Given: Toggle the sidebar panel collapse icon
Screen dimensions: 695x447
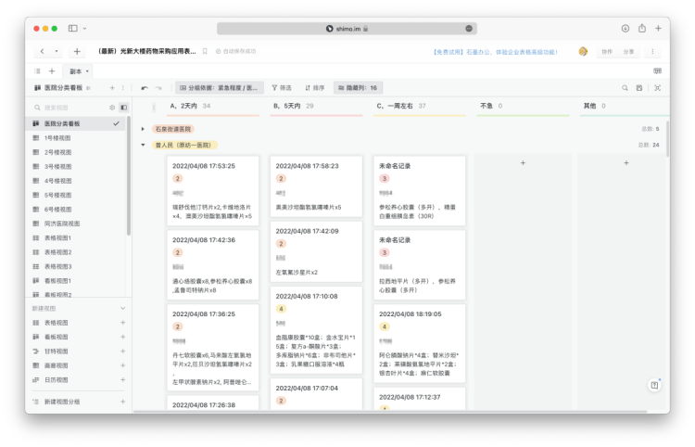Looking at the screenshot, I should tap(123, 108).
